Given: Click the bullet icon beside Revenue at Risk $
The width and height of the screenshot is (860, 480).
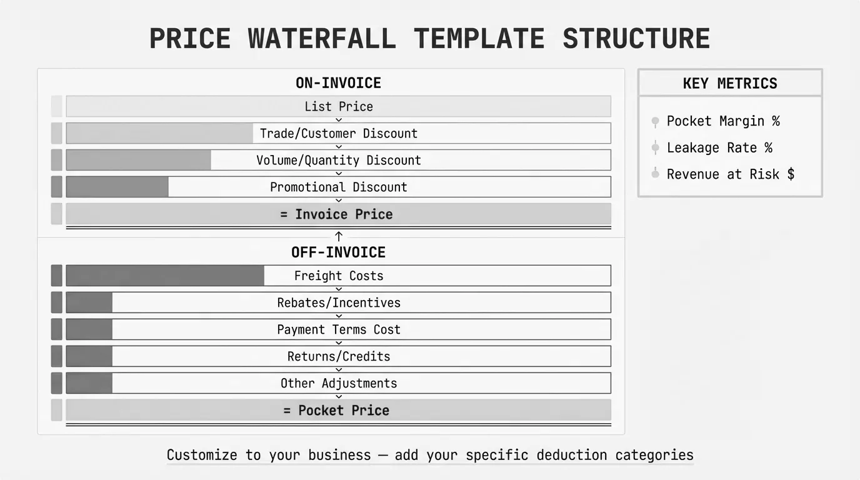Looking at the screenshot, I should (655, 174).
